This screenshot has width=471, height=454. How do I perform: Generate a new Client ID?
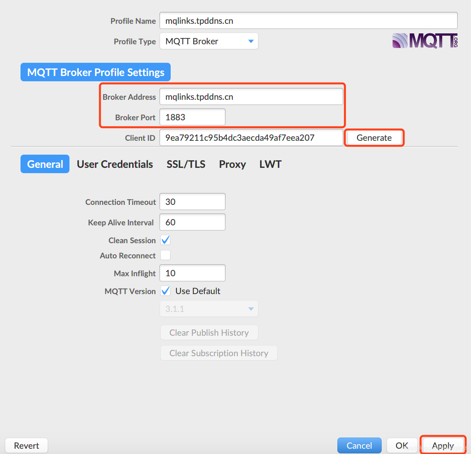374,138
